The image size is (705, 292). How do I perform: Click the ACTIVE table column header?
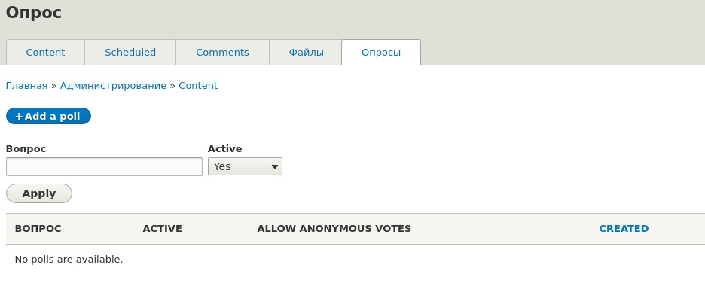pyautogui.click(x=162, y=229)
